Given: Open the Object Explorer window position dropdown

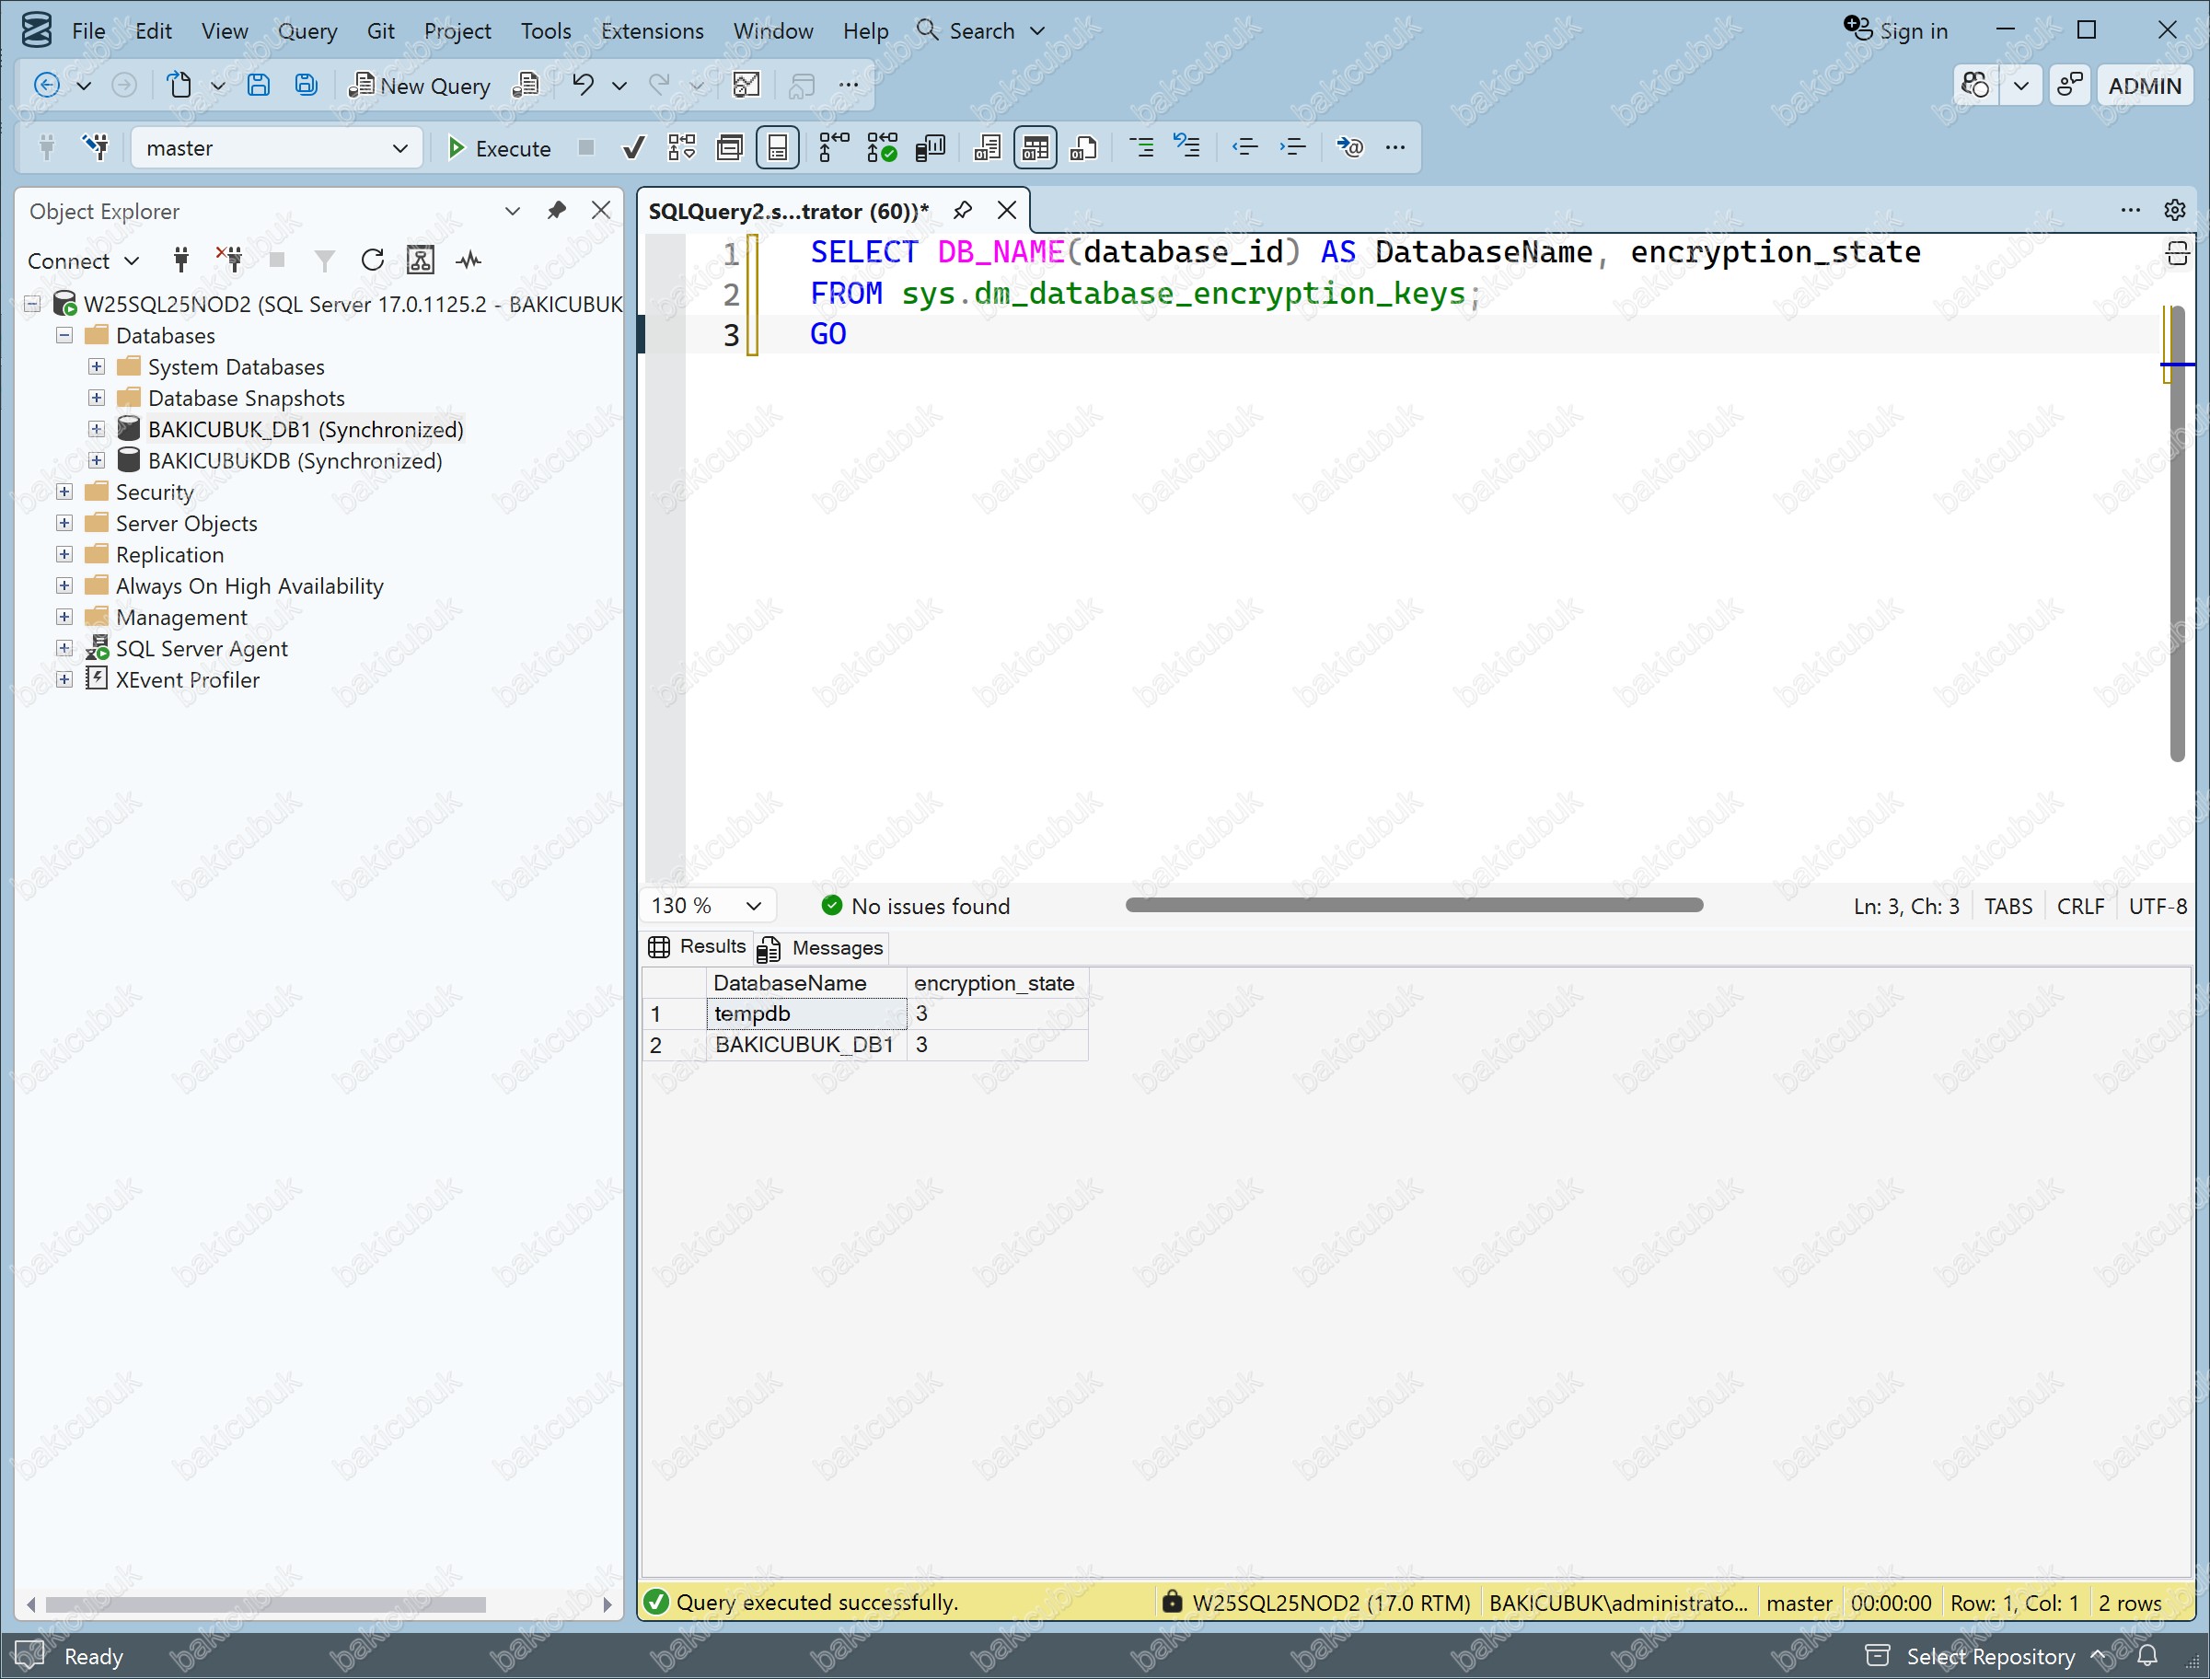Looking at the screenshot, I should pyautogui.click(x=513, y=211).
